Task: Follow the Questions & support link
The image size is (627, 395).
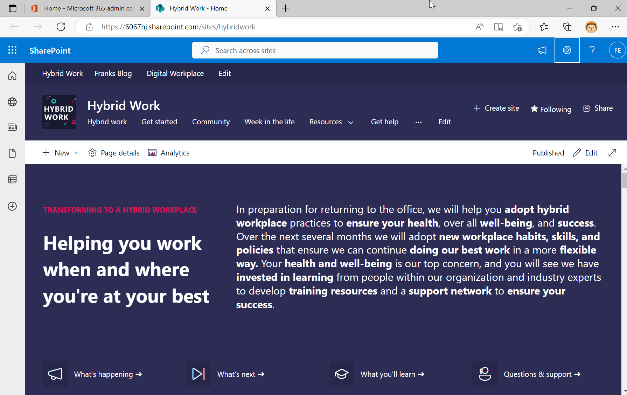Action: pyautogui.click(x=542, y=374)
